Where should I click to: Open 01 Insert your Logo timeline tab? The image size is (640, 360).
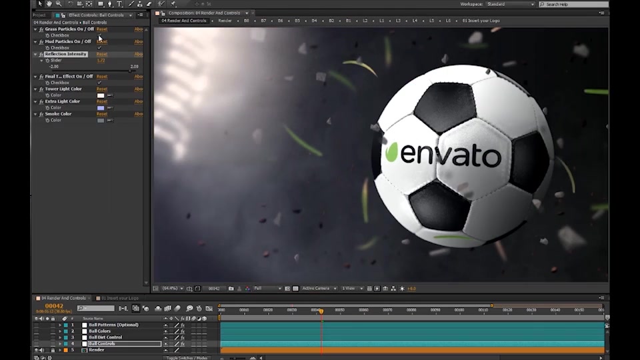coord(119,299)
